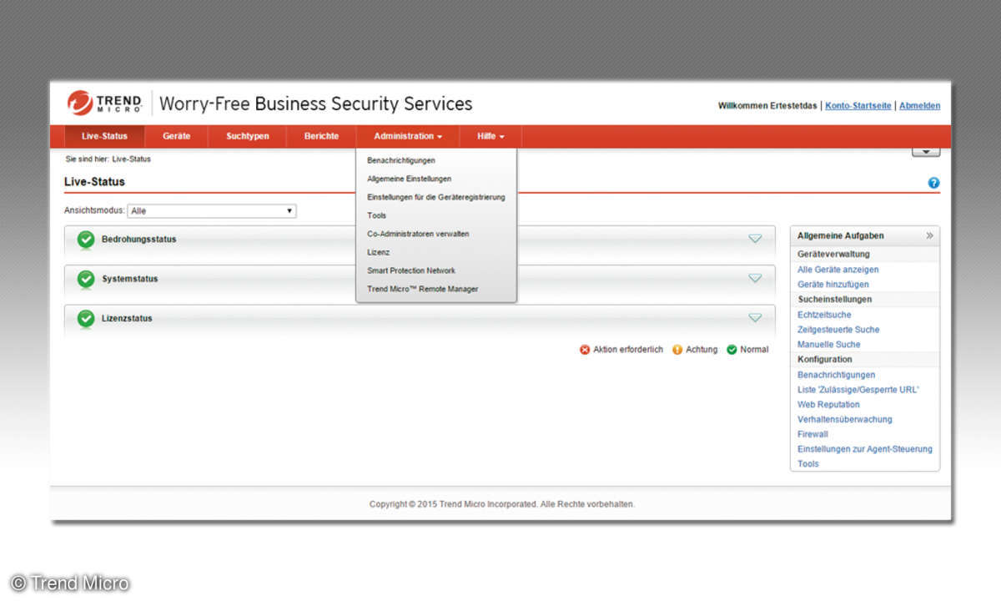Click the orange Achtung legend icon
Image resolution: width=1001 pixels, height=601 pixels.
pyautogui.click(x=677, y=350)
